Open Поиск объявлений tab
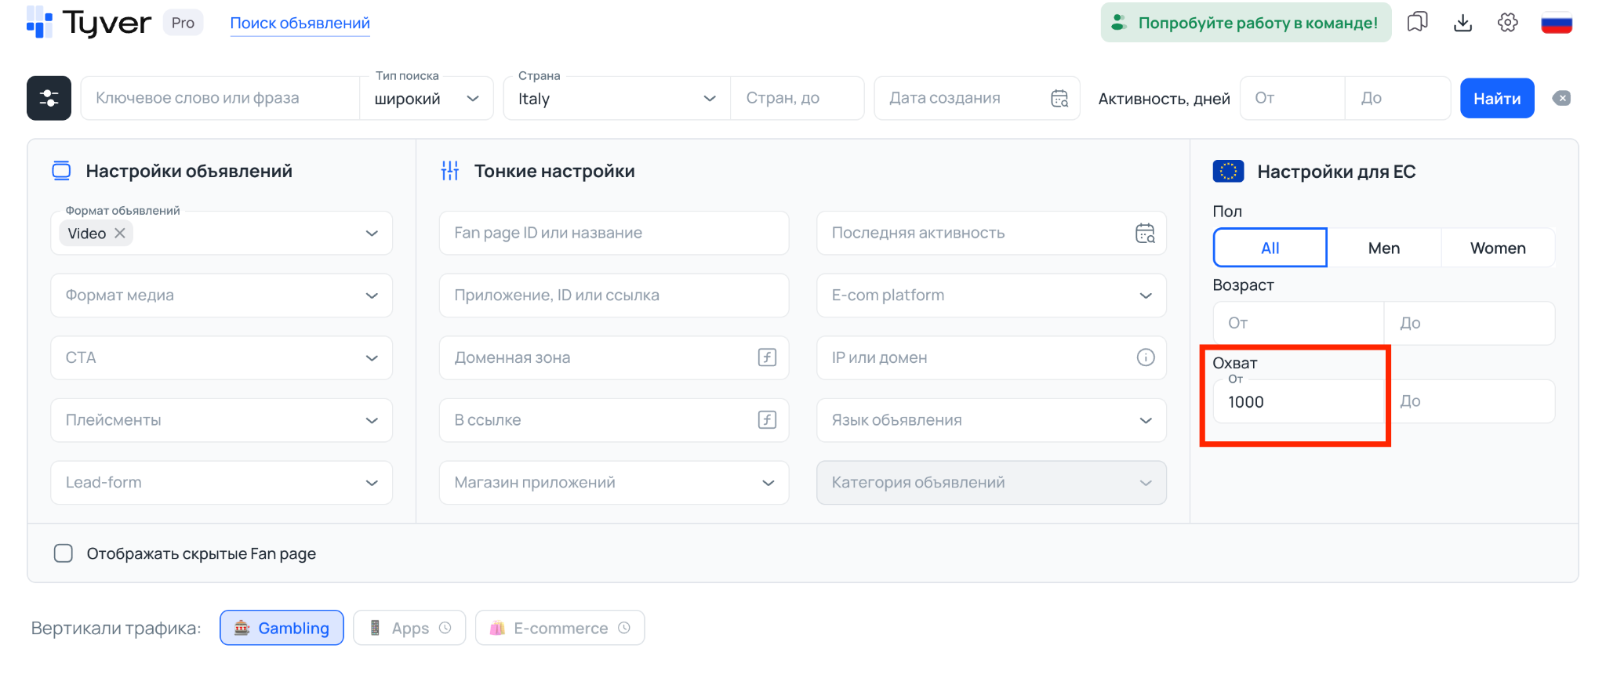 [x=300, y=23]
